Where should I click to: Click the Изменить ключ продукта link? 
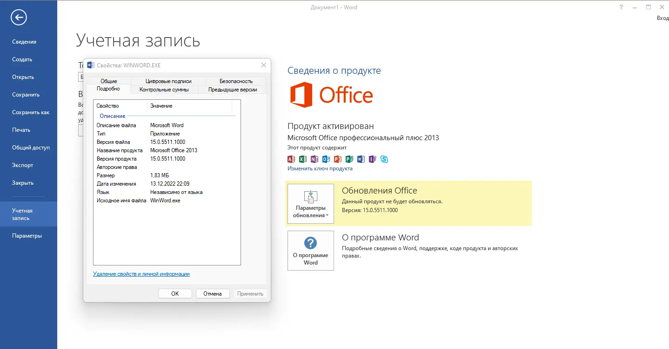coord(320,168)
